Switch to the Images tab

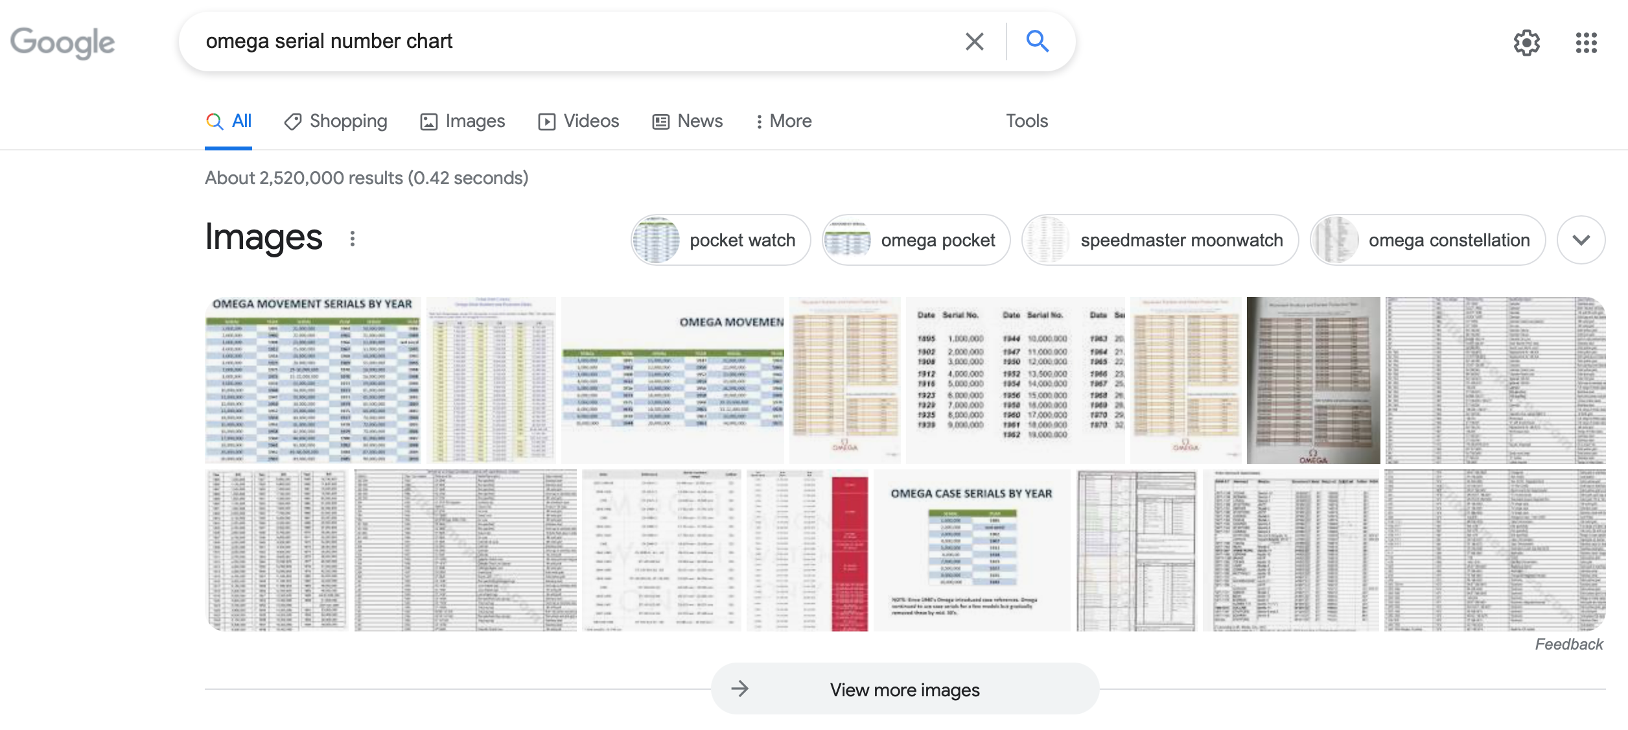[x=462, y=121]
